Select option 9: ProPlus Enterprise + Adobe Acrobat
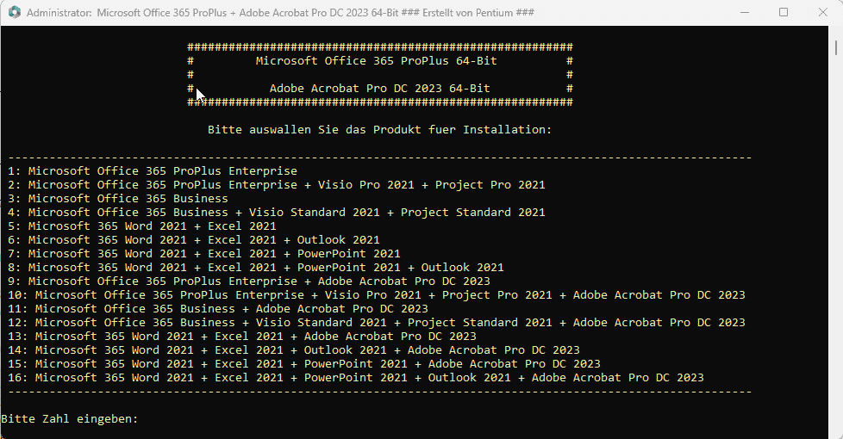 (x=249, y=281)
